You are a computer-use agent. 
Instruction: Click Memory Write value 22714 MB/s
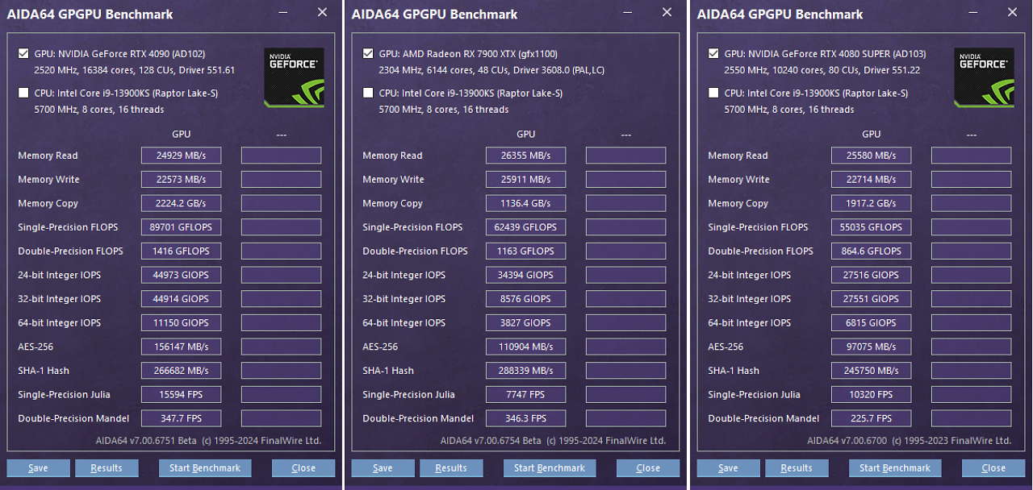871,179
